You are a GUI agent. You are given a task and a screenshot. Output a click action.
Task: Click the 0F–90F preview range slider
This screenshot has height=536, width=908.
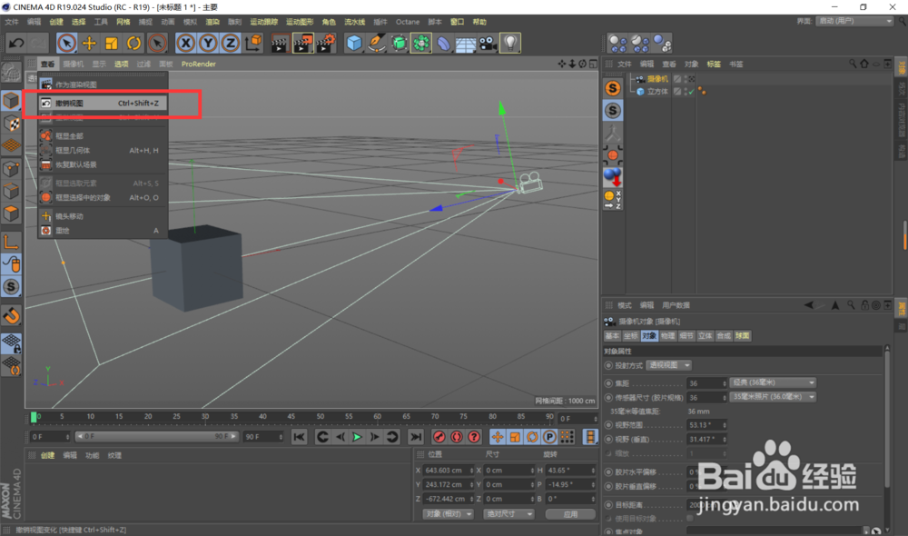pyautogui.click(x=156, y=436)
